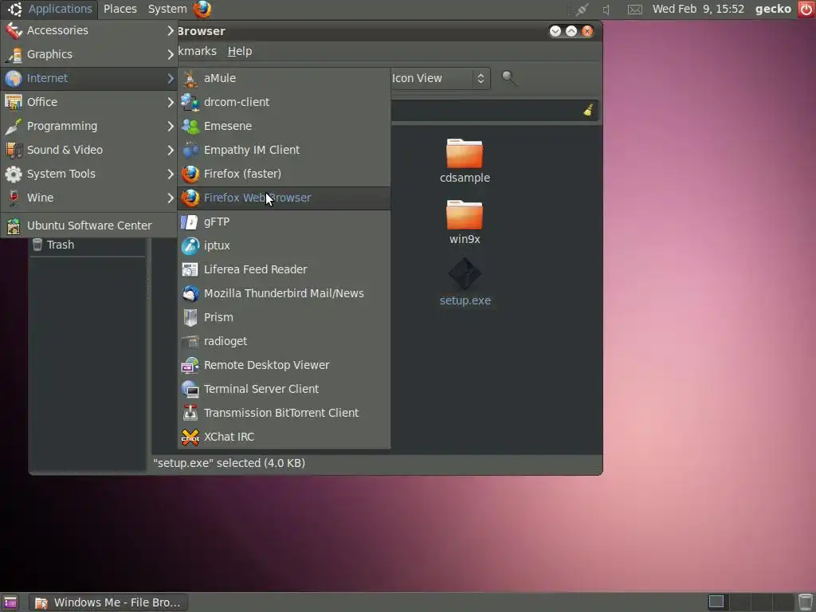The width and height of the screenshot is (816, 612).
Task: Open the Help menu in file browser
Action: (x=240, y=51)
